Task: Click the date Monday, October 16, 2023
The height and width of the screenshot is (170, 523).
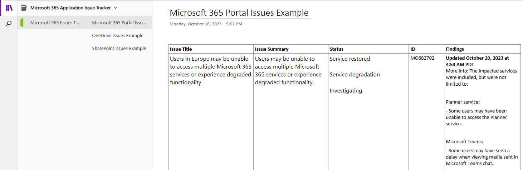Action: pos(196,24)
